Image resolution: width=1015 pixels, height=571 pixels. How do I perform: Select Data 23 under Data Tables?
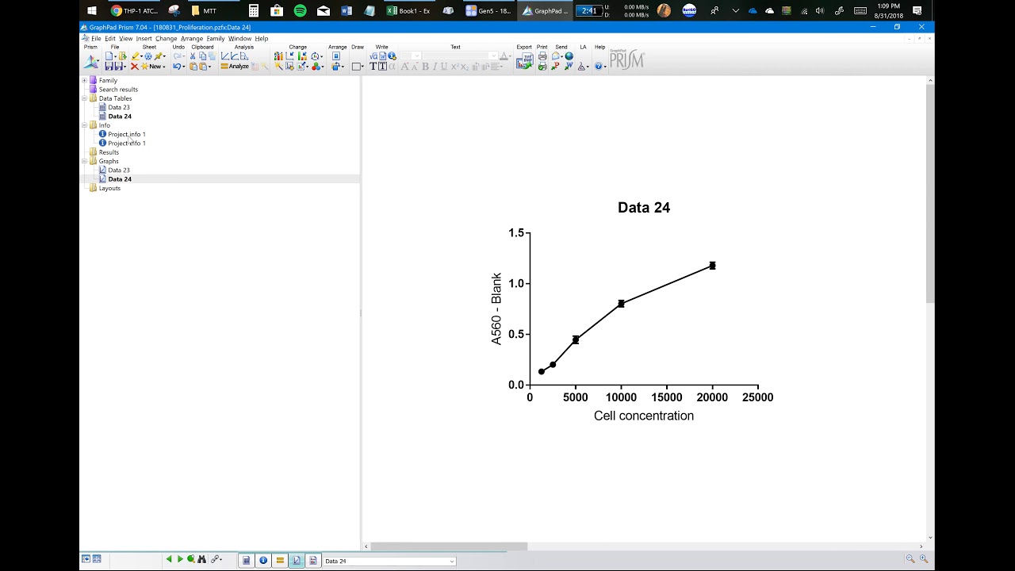(119, 107)
